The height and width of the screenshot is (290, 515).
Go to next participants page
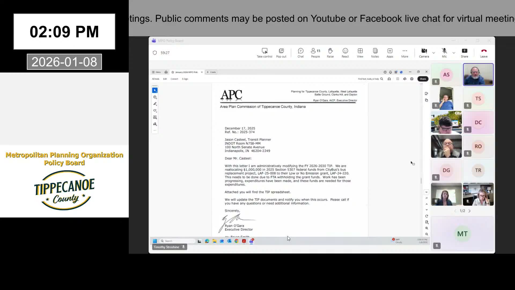pos(469,211)
